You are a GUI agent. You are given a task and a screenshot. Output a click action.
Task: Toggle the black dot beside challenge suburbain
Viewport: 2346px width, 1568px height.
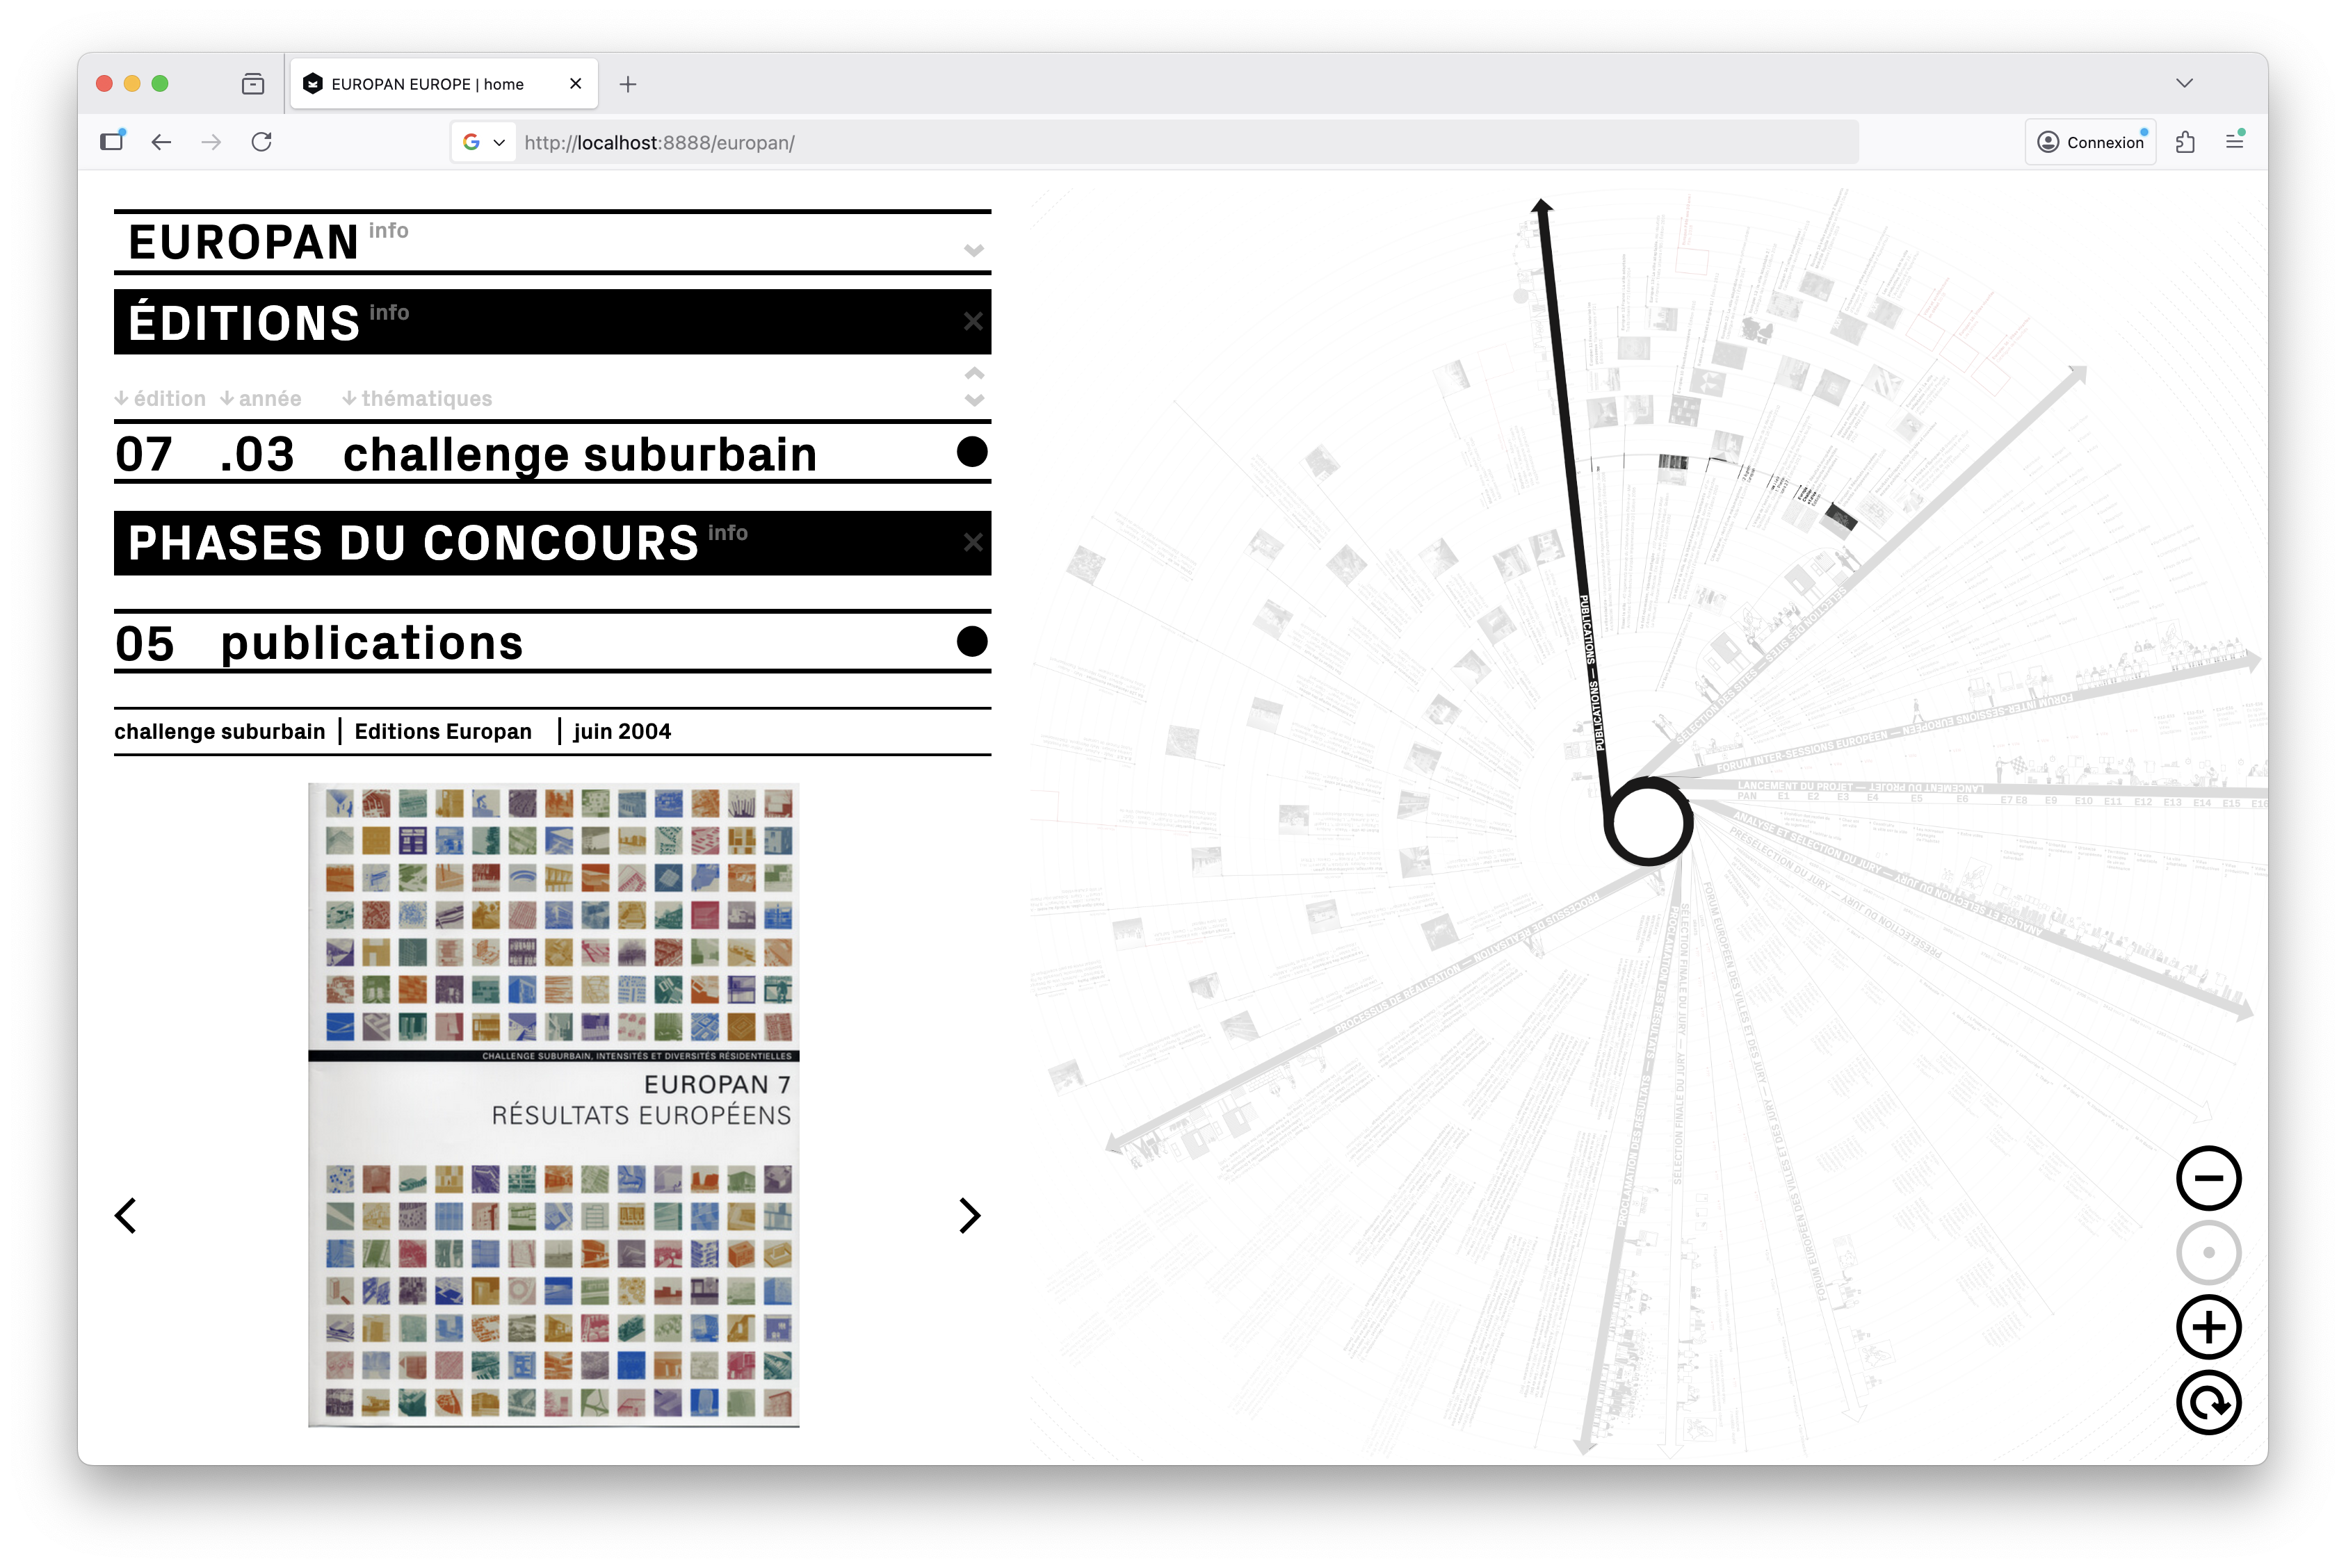971,452
